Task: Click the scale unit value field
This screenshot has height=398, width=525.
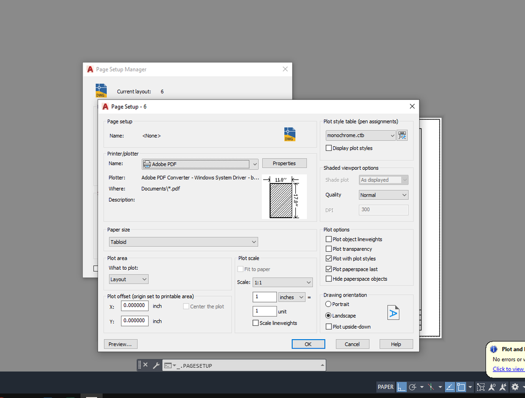Action: [264, 311]
